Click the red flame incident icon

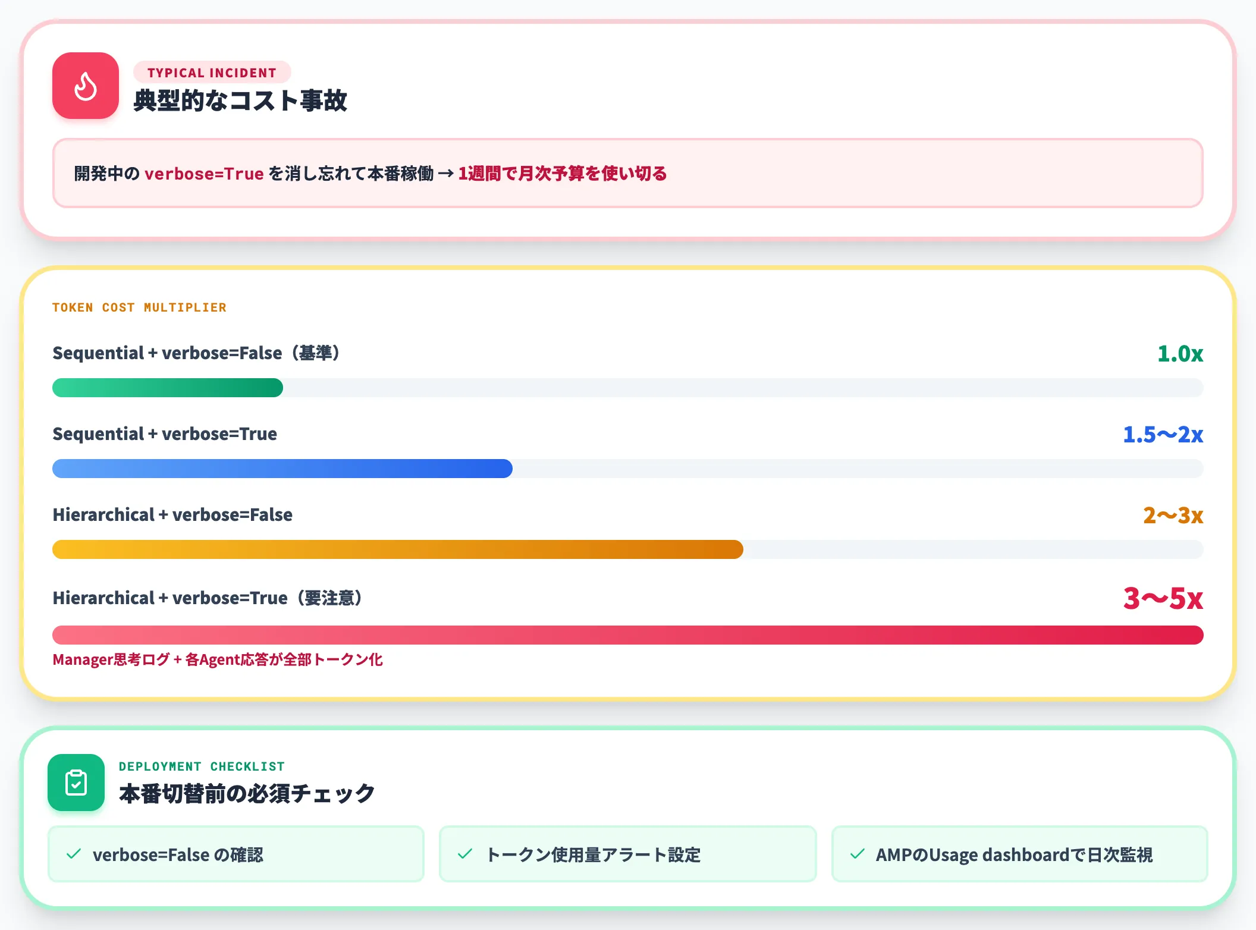(86, 86)
